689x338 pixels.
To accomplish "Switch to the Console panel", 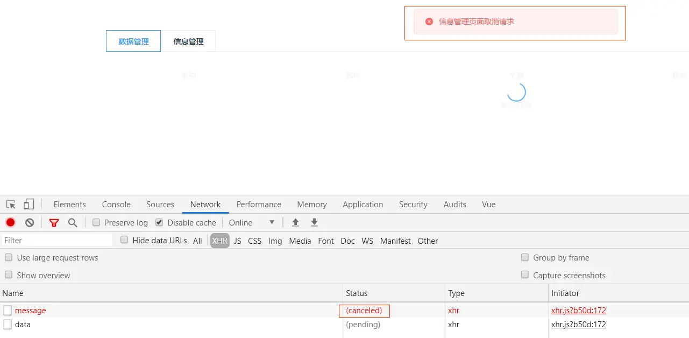I will click(x=116, y=205).
